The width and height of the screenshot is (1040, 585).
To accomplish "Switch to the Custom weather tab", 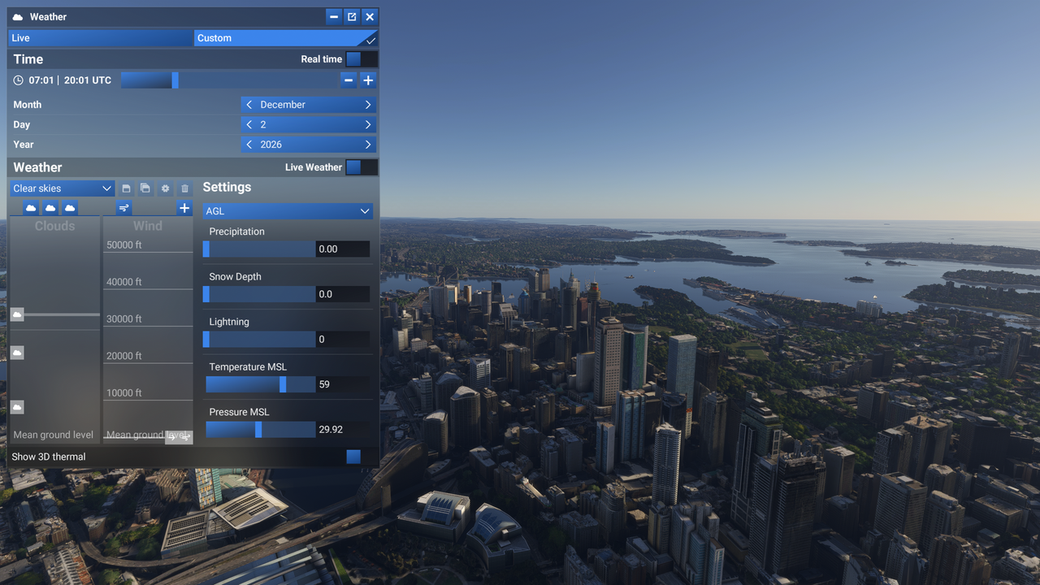I will click(285, 38).
